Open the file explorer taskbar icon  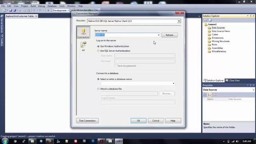click(32, 141)
